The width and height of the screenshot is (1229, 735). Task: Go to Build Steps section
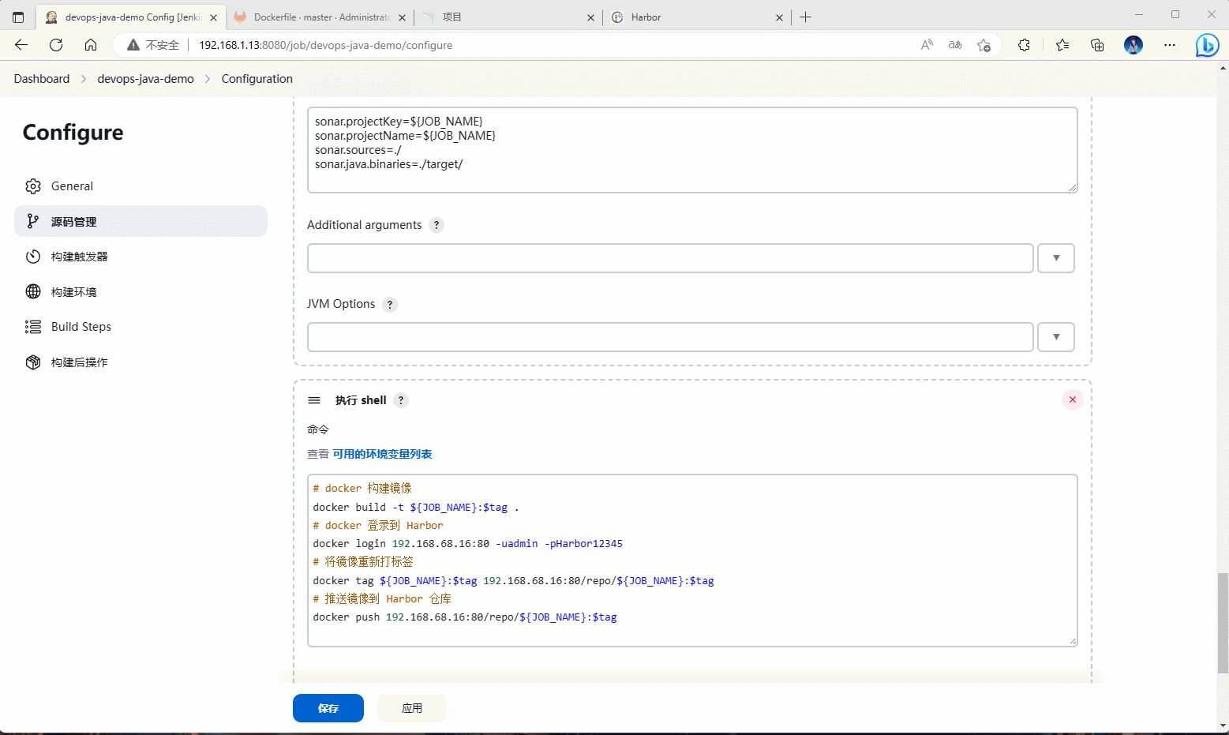tap(141, 327)
